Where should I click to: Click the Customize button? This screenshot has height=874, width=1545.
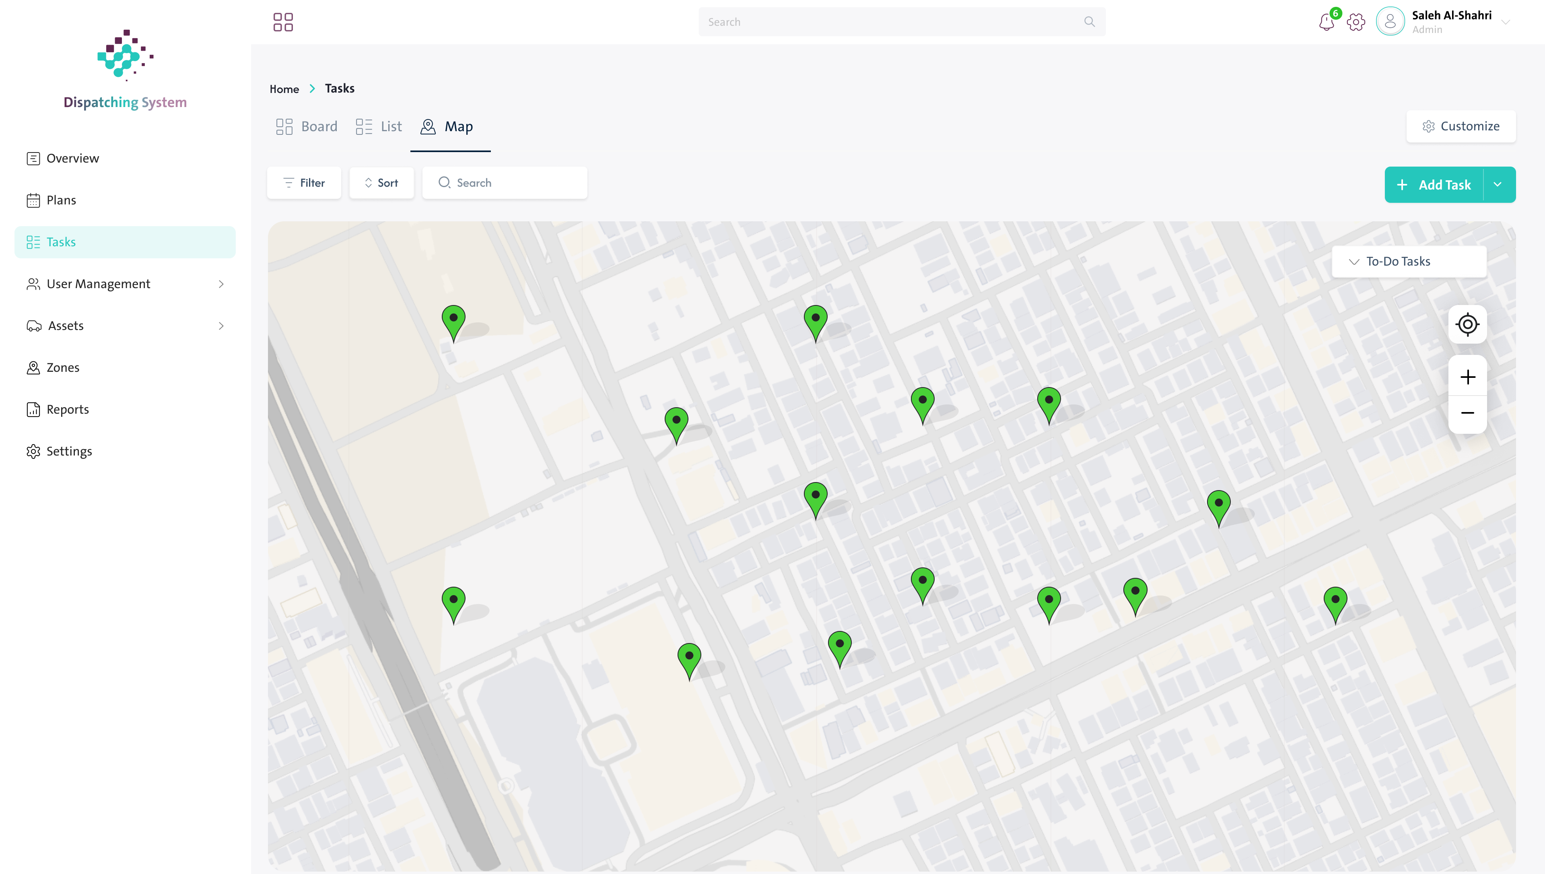[x=1461, y=126]
